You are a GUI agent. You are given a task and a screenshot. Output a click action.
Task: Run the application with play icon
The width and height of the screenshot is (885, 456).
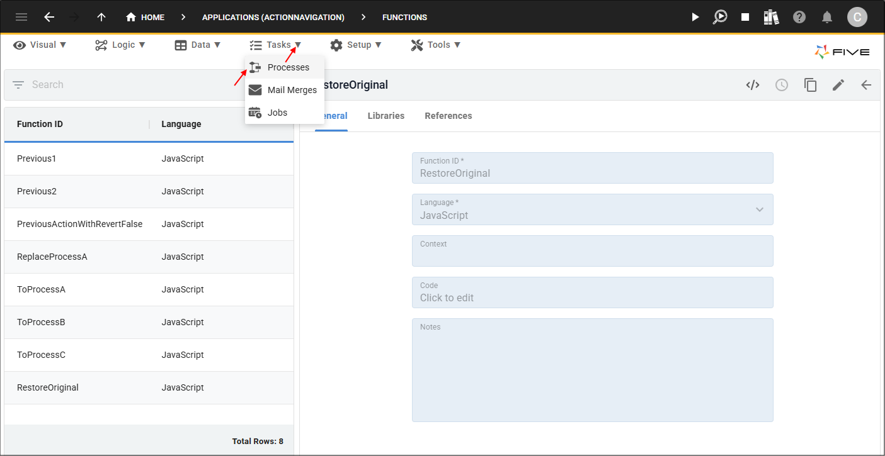[x=695, y=17]
